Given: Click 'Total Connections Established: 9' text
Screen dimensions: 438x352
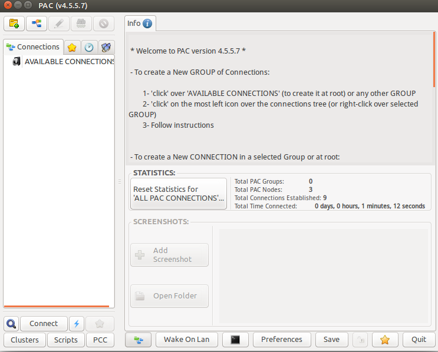Looking at the screenshot, I should point(281,198).
